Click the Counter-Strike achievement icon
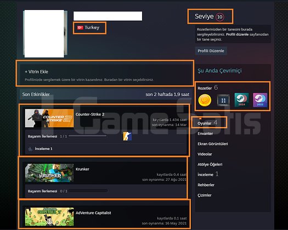Image resolution: width=288 pixels, height=230 pixels. click(127, 136)
